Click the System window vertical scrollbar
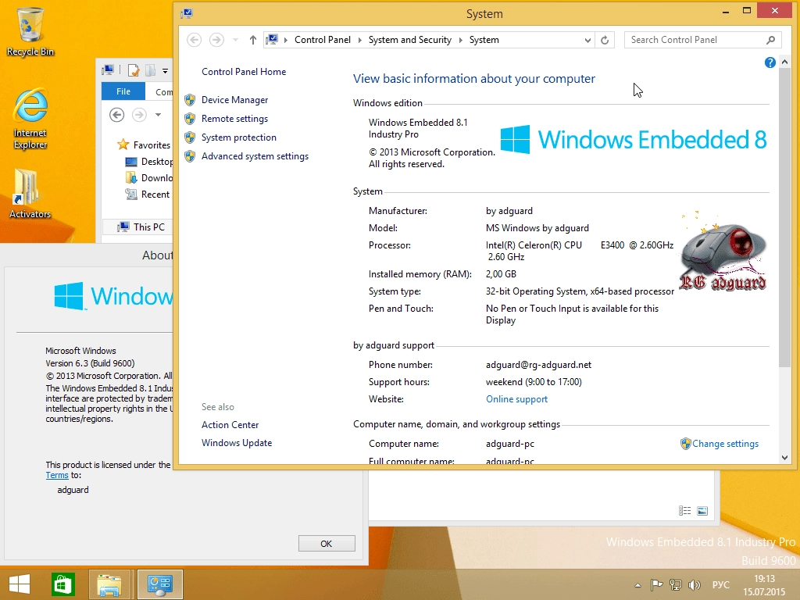The image size is (800, 600). [x=784, y=217]
